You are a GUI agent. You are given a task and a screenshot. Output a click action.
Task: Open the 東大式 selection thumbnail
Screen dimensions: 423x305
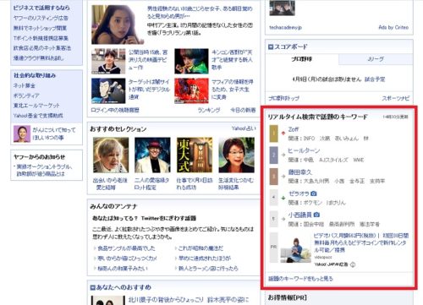tap(195, 155)
